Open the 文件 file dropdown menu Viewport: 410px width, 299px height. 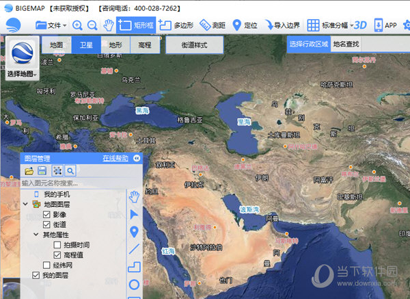click(52, 25)
